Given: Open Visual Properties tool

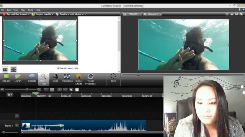Looking at the screenshot, I should (90, 80).
